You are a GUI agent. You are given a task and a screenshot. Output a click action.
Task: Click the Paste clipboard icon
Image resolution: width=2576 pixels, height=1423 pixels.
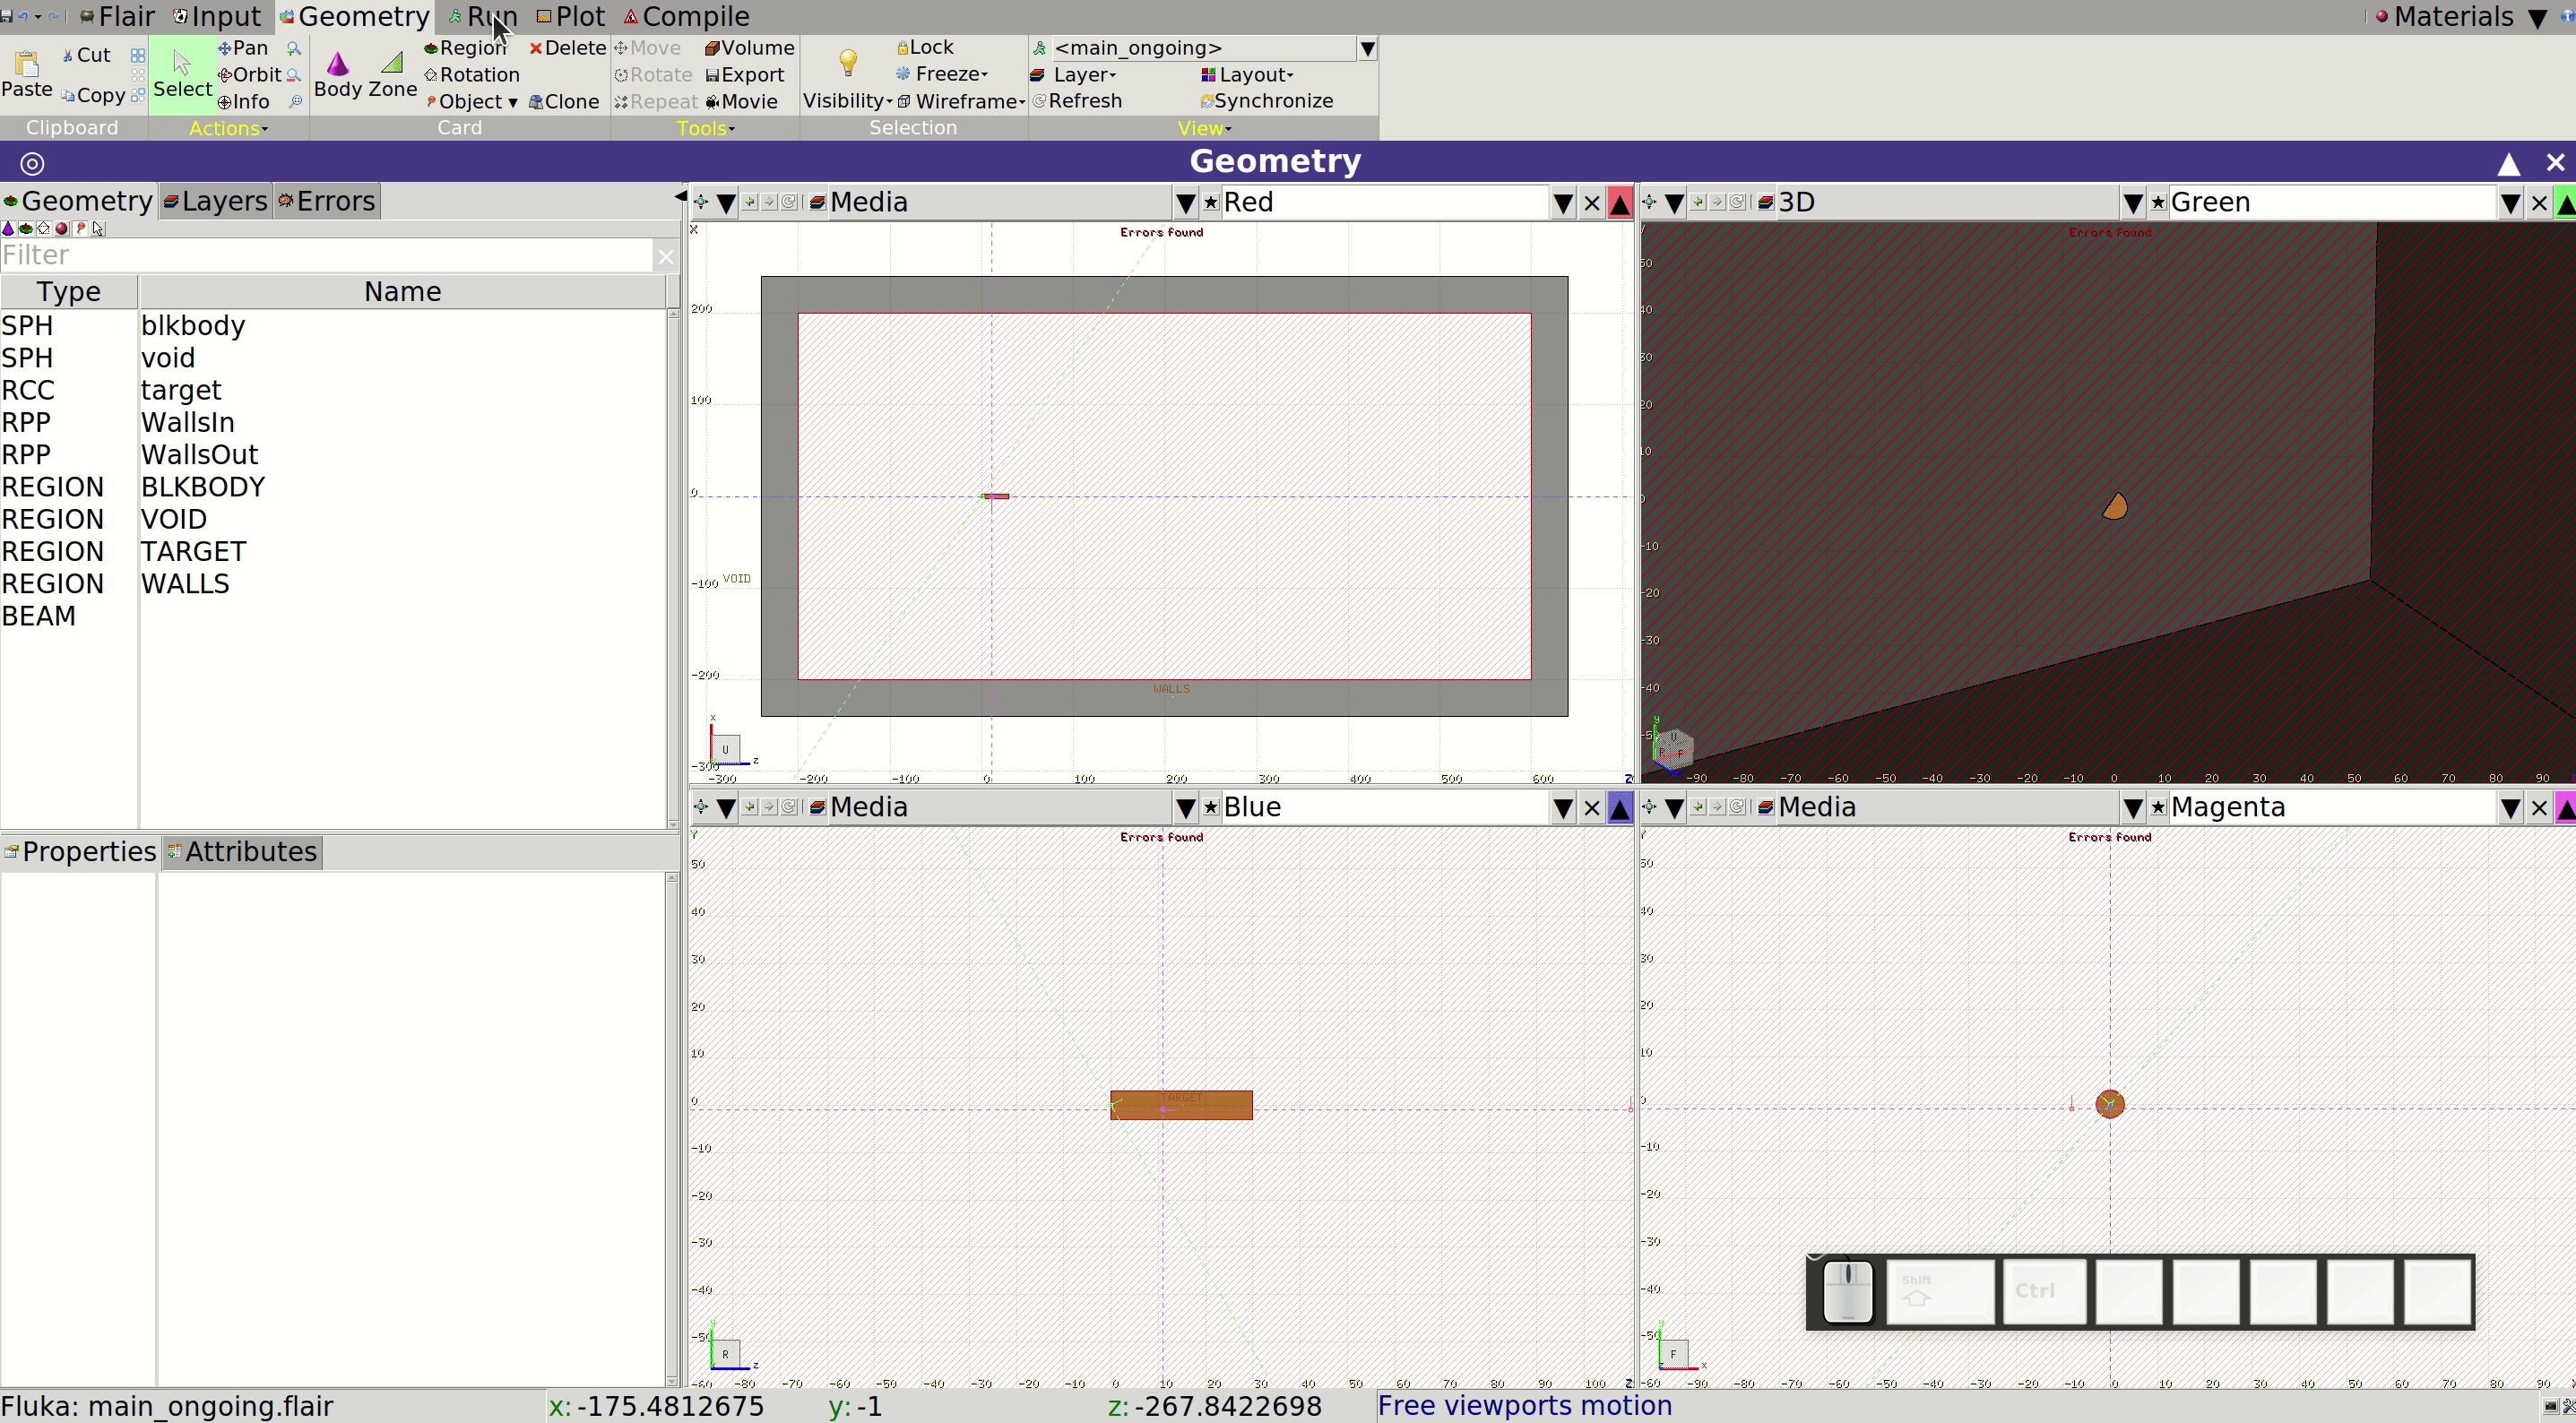[x=27, y=64]
